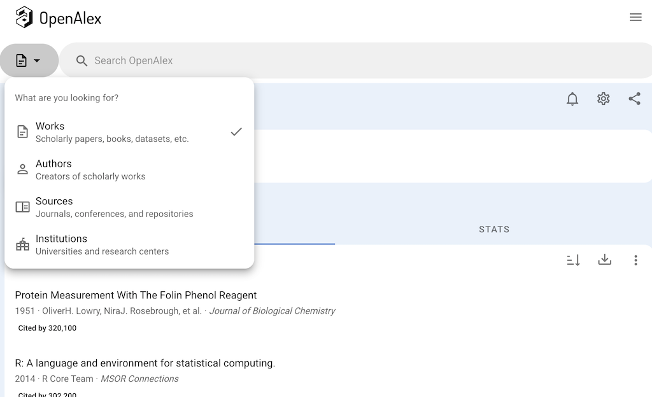
Task: Click the share icon
Action: (x=634, y=99)
